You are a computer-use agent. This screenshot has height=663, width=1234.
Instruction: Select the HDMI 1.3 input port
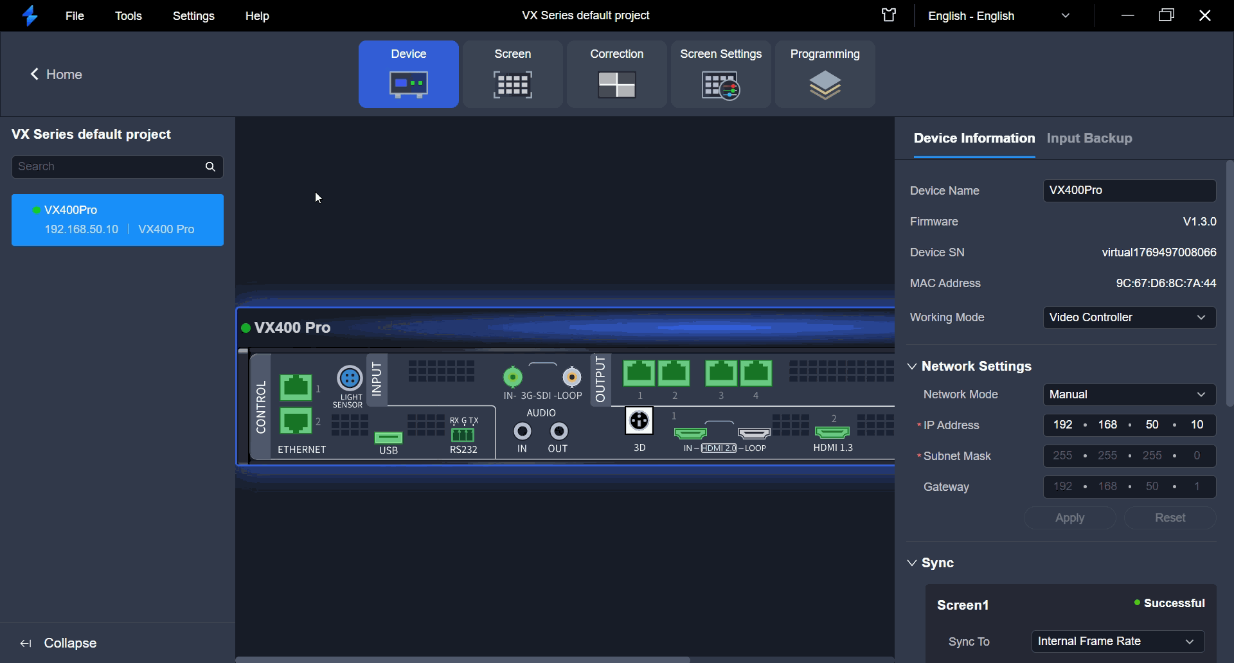(832, 432)
